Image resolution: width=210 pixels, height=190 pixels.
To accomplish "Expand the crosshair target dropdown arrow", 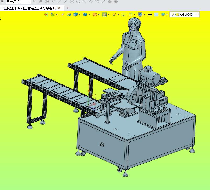I will click(118, 14).
